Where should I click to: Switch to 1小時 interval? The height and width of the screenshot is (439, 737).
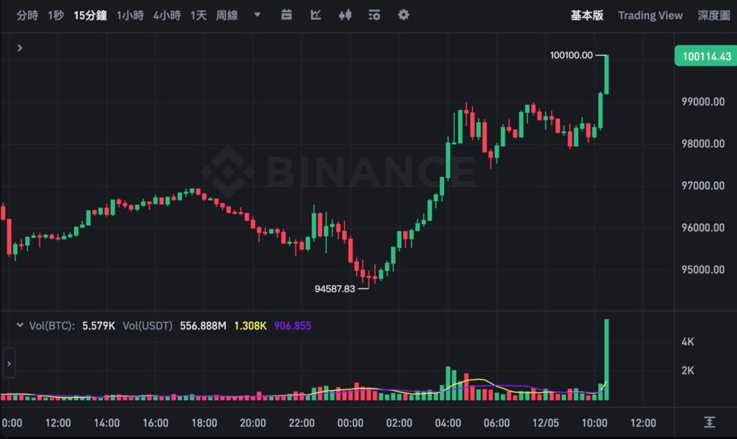click(x=130, y=15)
